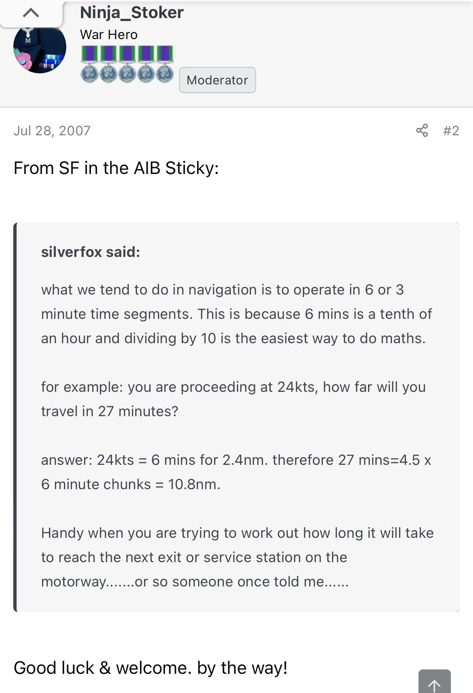Open the #2 post permalink

(x=451, y=131)
